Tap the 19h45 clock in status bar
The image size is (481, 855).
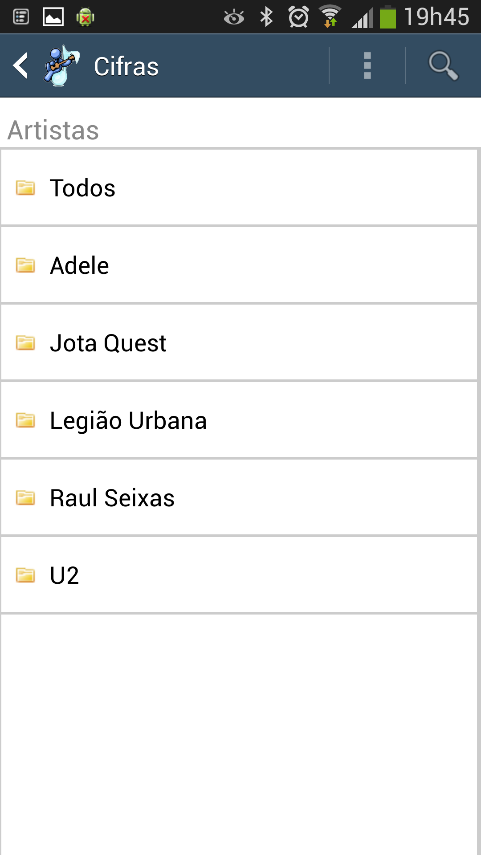(436, 17)
